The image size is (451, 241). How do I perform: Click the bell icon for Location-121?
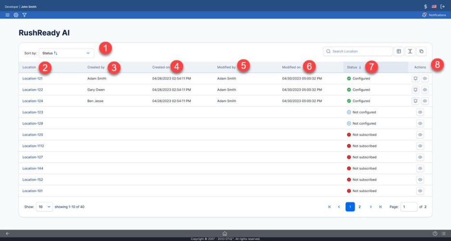(415, 78)
